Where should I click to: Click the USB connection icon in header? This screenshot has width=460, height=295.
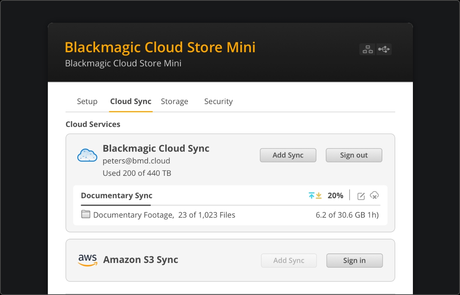coord(384,49)
